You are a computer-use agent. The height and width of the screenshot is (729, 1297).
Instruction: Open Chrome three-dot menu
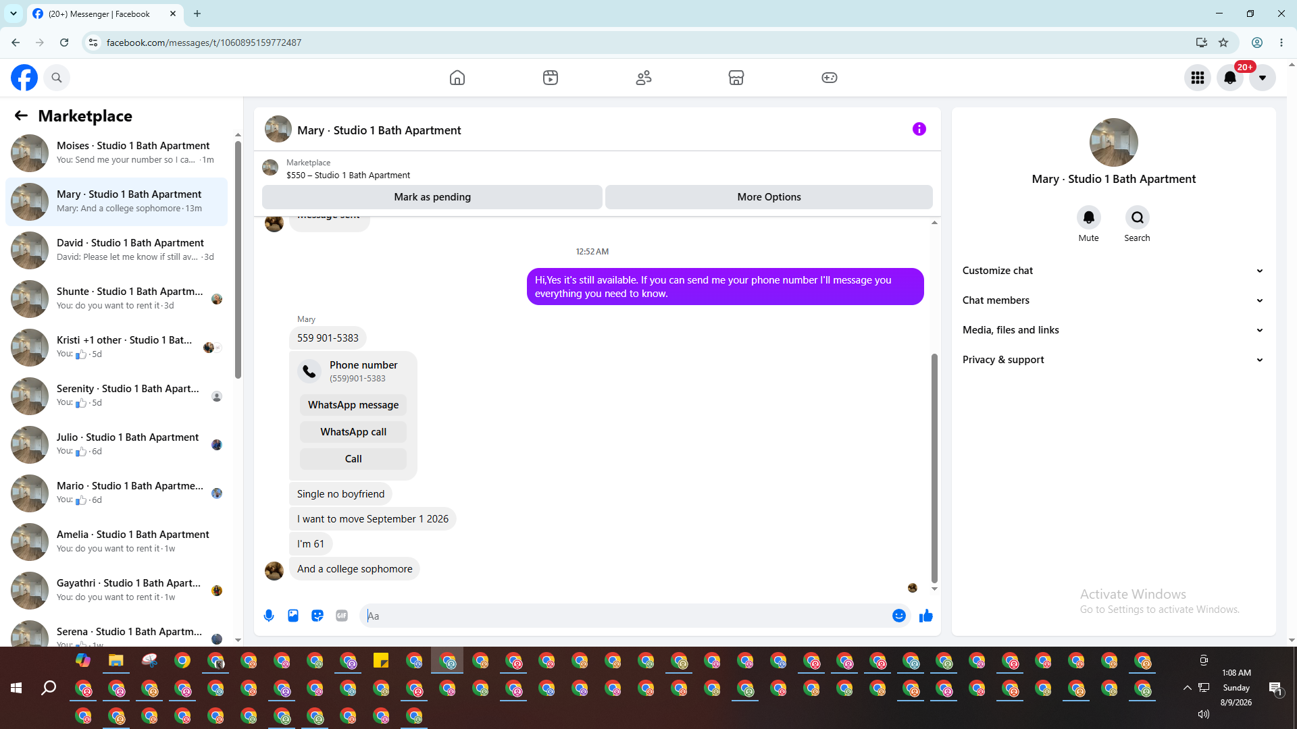pos(1281,43)
